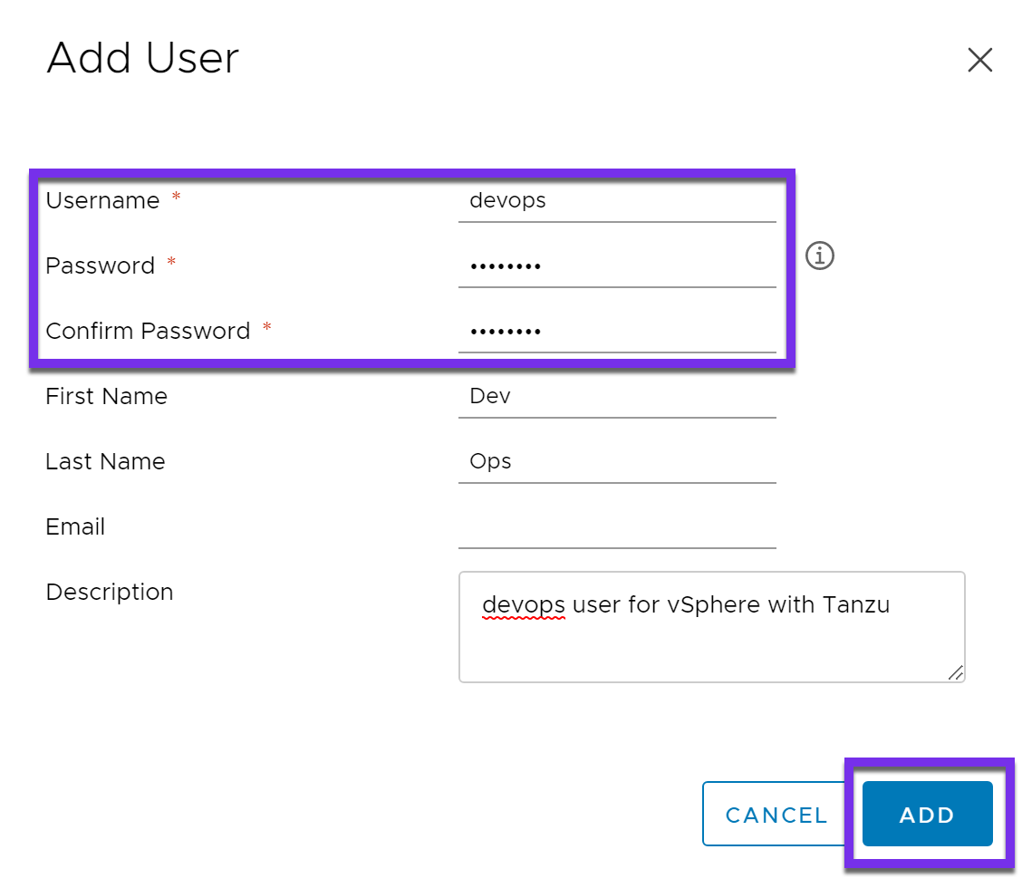Close the Add User dialog with the X

click(x=979, y=60)
